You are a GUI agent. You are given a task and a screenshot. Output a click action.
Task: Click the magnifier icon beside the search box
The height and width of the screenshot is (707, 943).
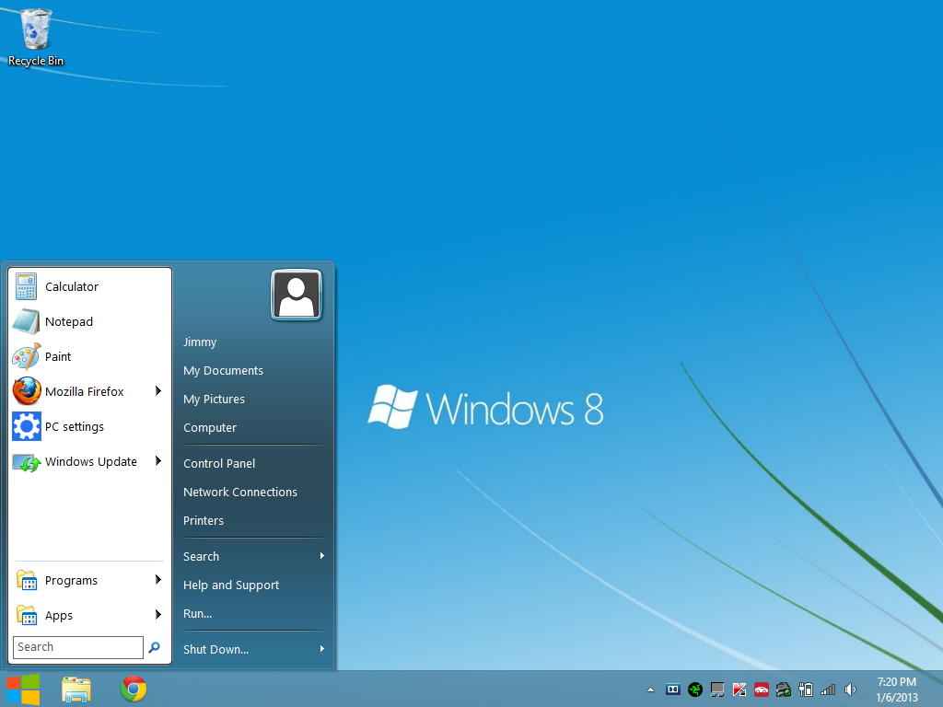click(x=155, y=647)
